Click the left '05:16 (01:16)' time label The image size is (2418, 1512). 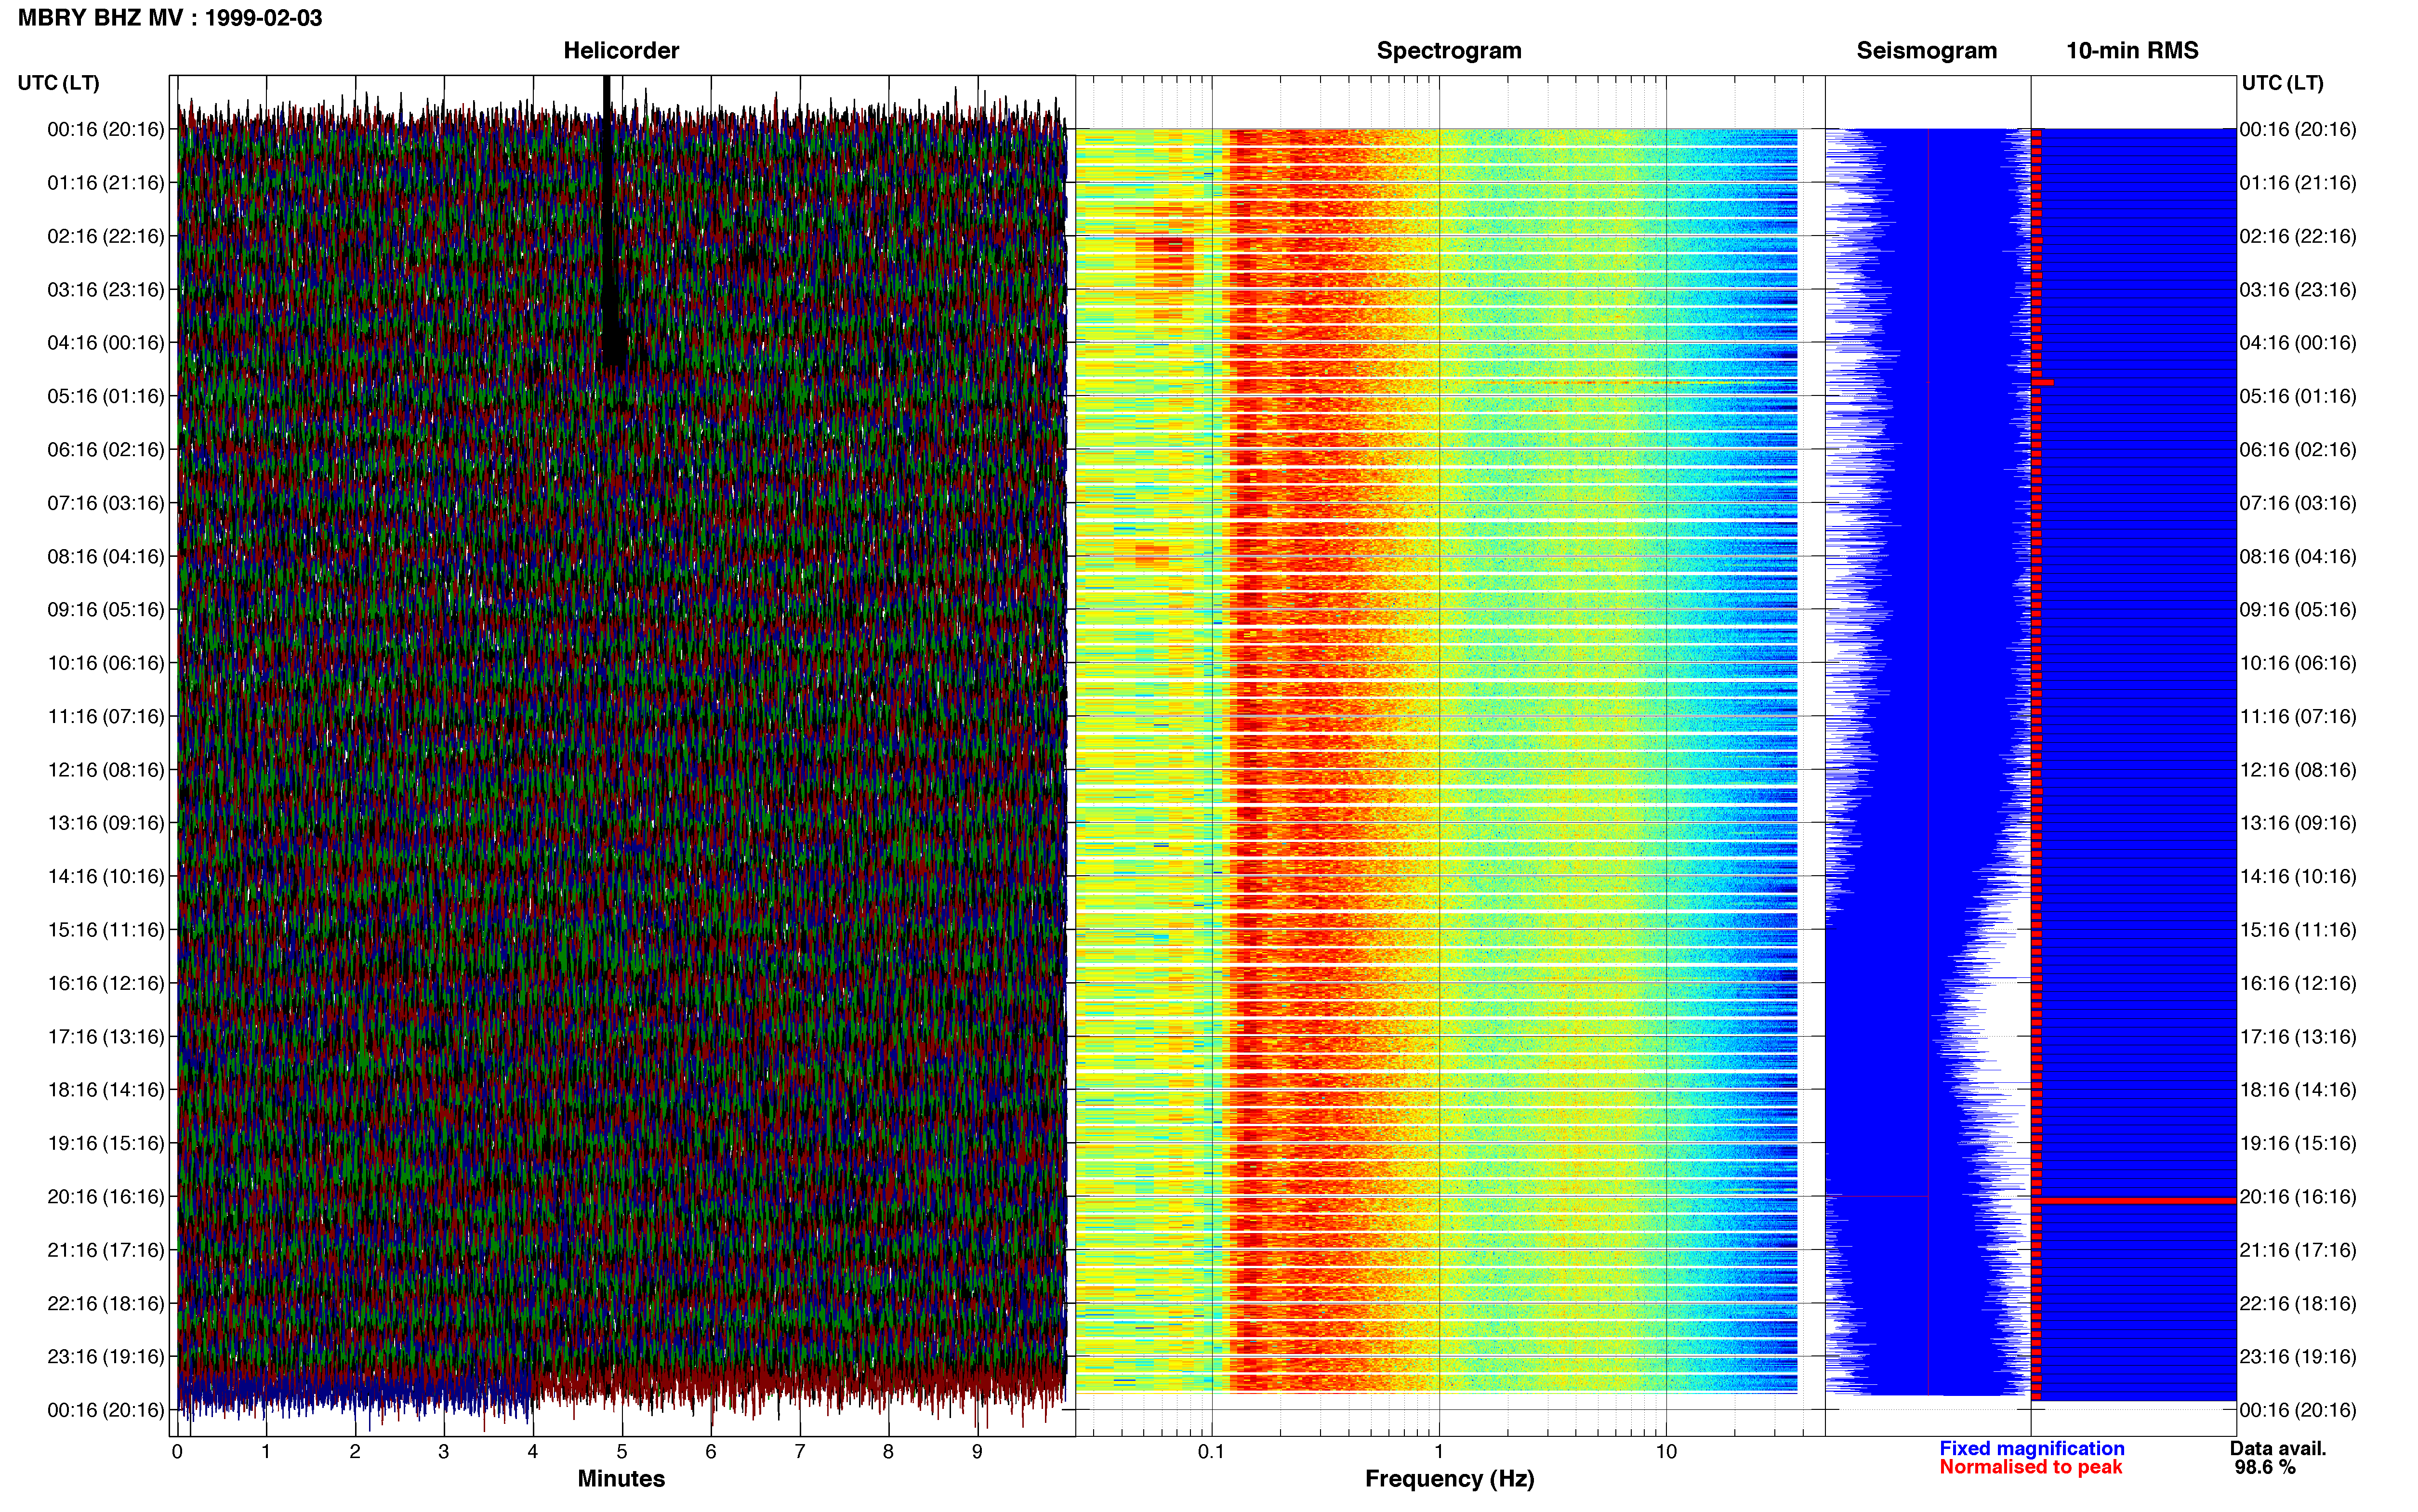coord(106,396)
